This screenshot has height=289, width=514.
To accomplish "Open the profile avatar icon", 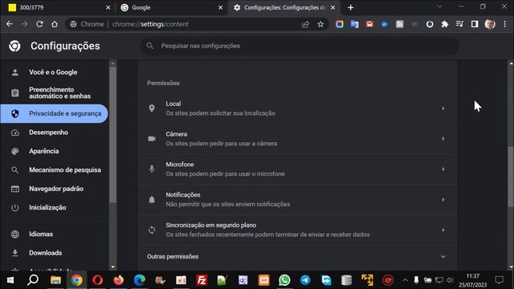I will point(490,24).
